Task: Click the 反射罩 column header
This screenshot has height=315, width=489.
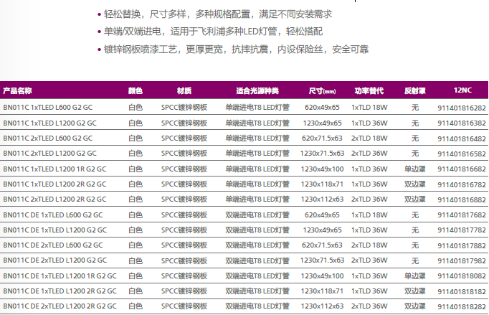Action: pos(415,91)
